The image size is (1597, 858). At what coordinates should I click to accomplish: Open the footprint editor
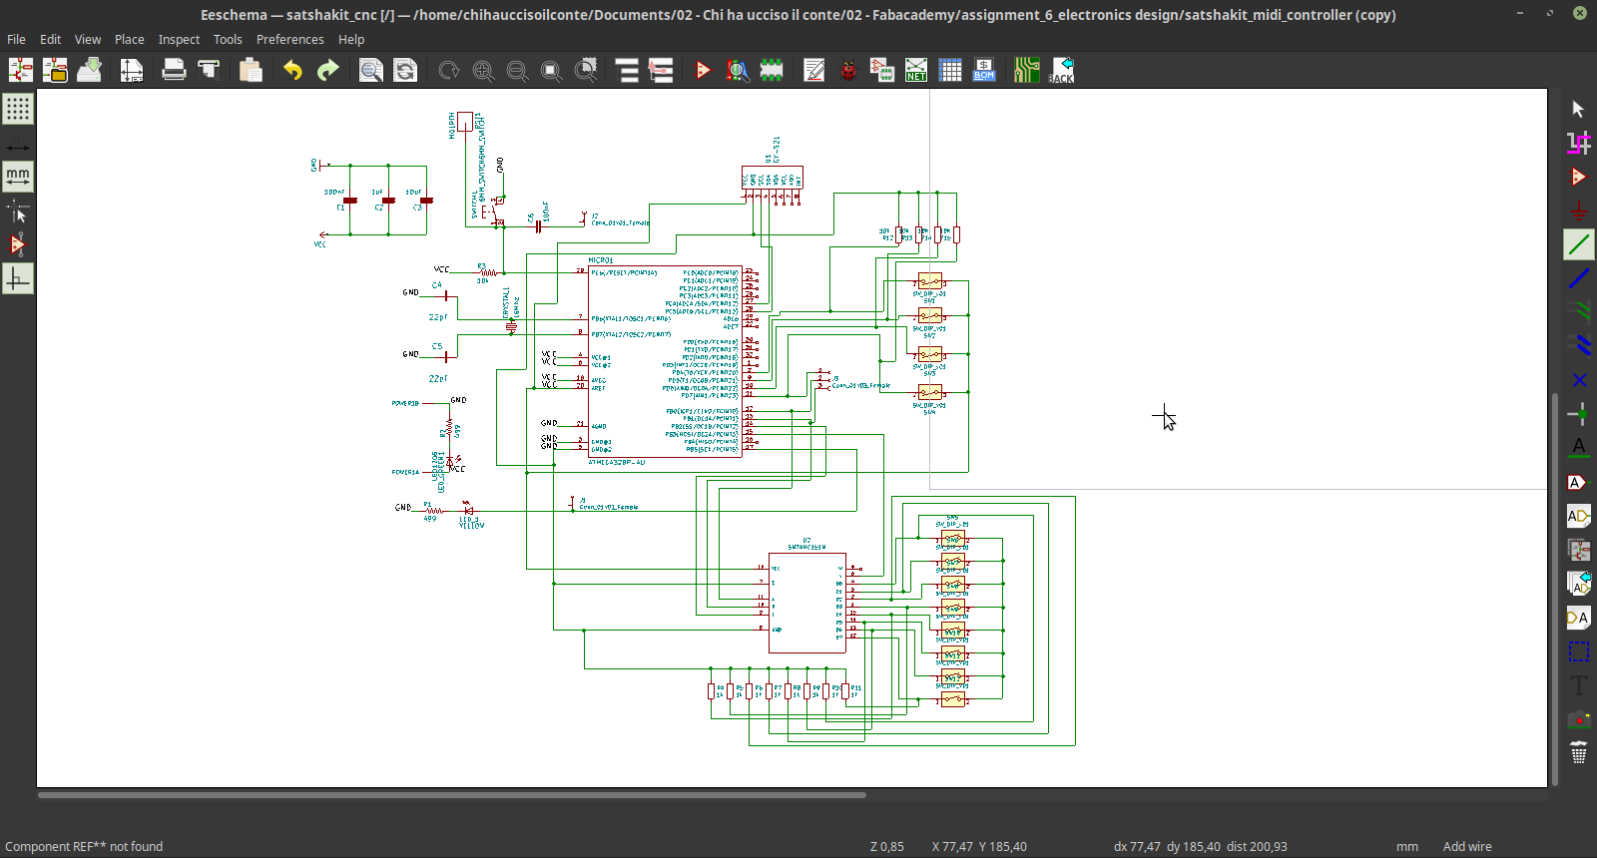[x=772, y=70]
